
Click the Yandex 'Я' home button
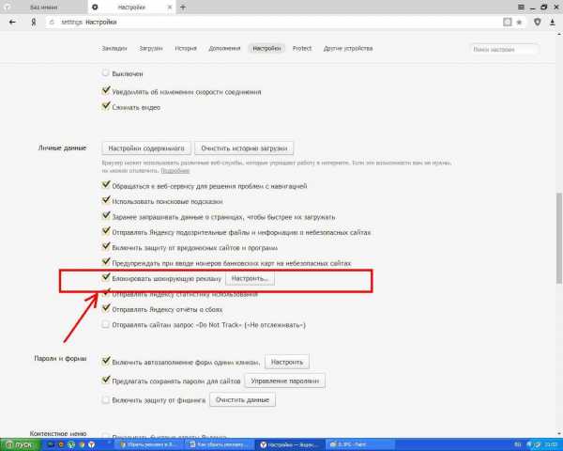(34, 23)
